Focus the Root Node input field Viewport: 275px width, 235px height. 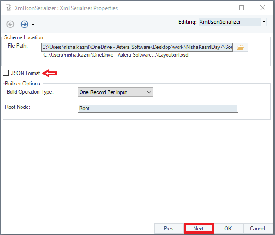click(158, 108)
